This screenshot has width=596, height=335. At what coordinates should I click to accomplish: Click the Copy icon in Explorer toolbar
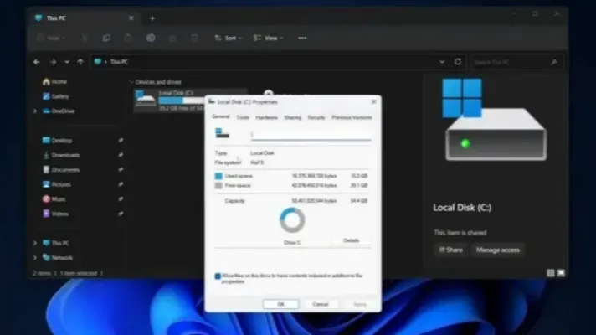pyautogui.click(x=106, y=38)
